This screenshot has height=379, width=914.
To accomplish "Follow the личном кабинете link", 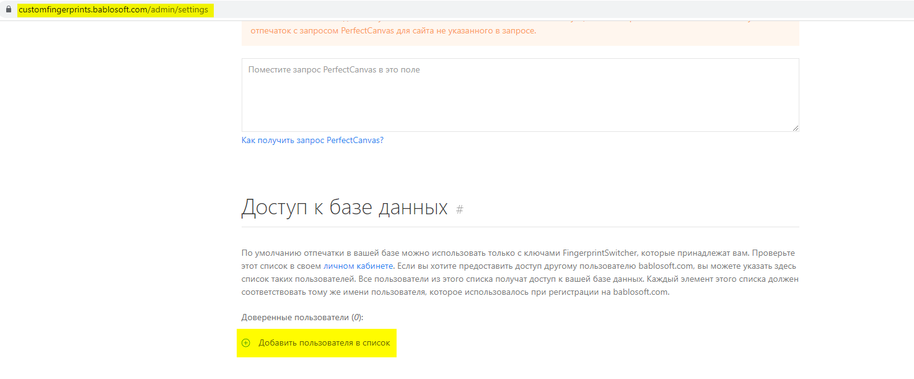I will [358, 266].
